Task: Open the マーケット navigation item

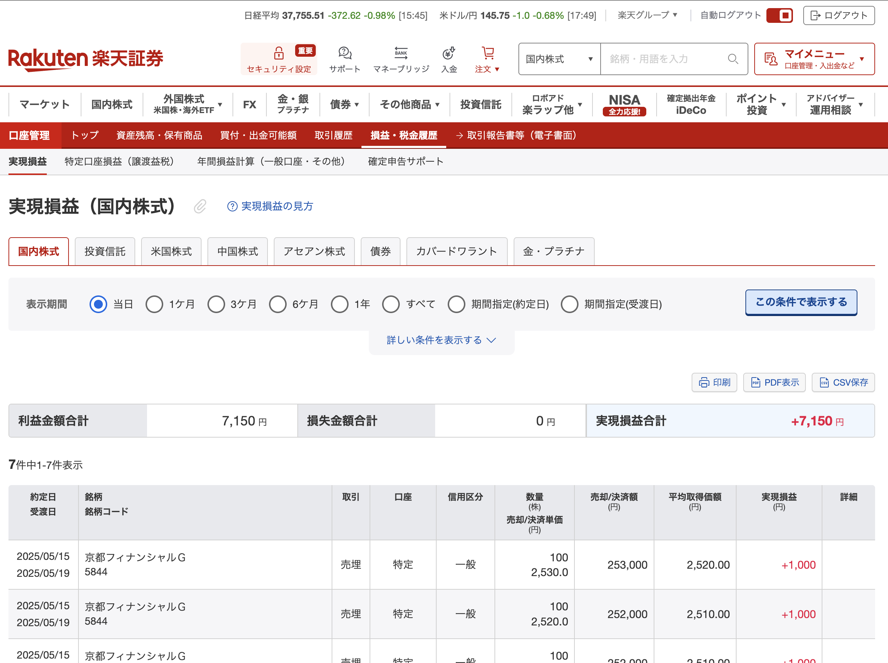Action: pyautogui.click(x=45, y=104)
